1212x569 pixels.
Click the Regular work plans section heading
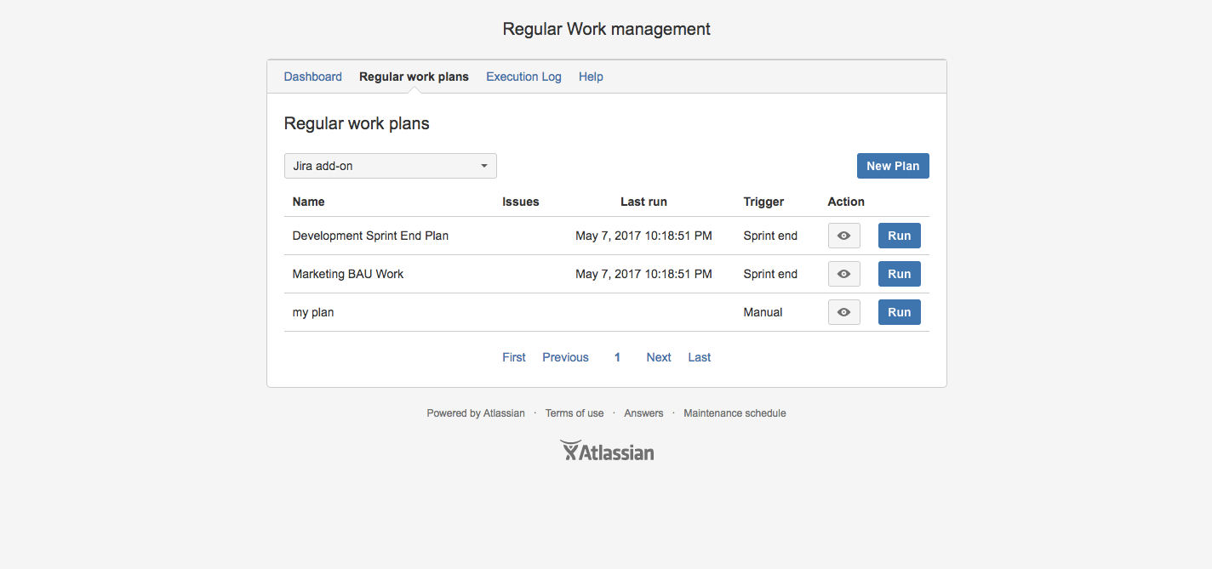click(357, 123)
